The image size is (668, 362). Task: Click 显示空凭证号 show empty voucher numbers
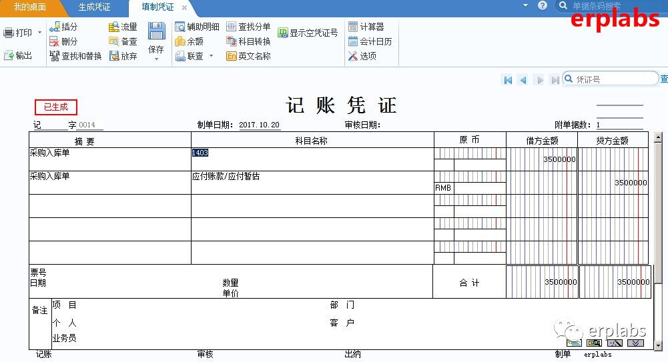coord(308,33)
